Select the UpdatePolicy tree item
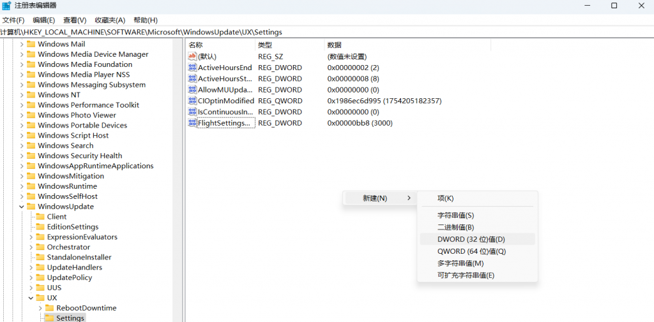This screenshot has width=654, height=322. [69, 278]
